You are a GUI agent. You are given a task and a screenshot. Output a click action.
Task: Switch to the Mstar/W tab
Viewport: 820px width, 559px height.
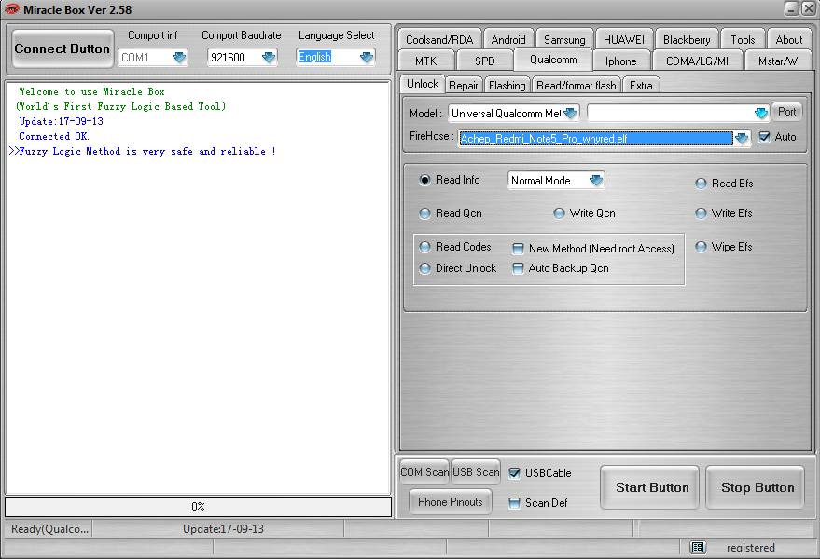point(778,61)
